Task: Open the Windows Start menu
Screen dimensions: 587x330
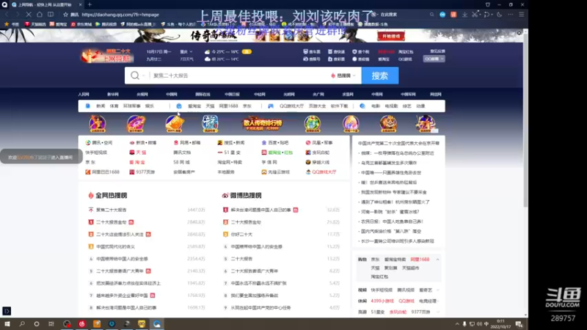Action: [x=7, y=323]
